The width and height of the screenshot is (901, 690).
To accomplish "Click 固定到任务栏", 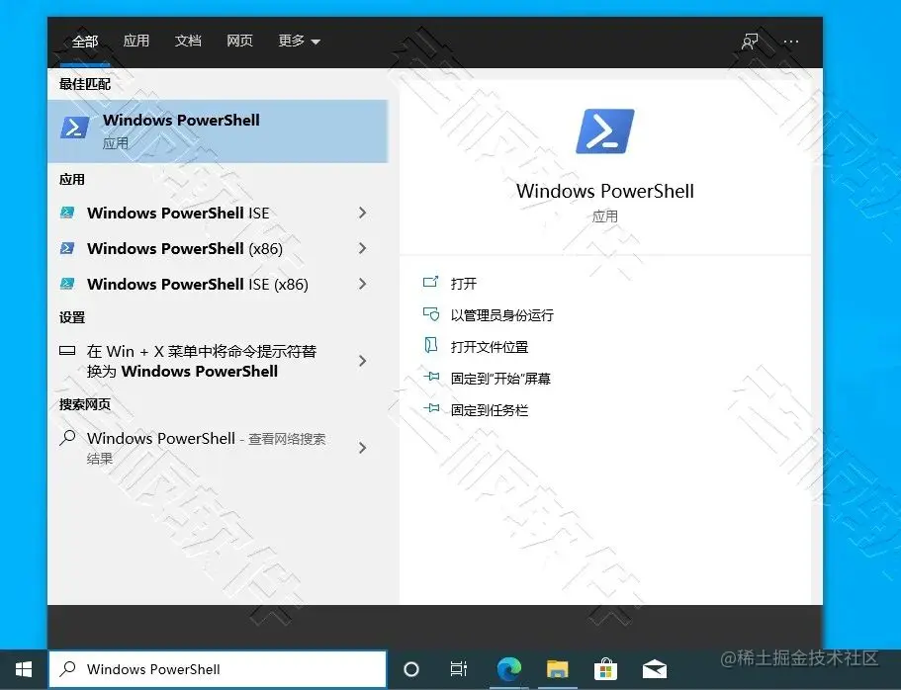I will point(490,409).
